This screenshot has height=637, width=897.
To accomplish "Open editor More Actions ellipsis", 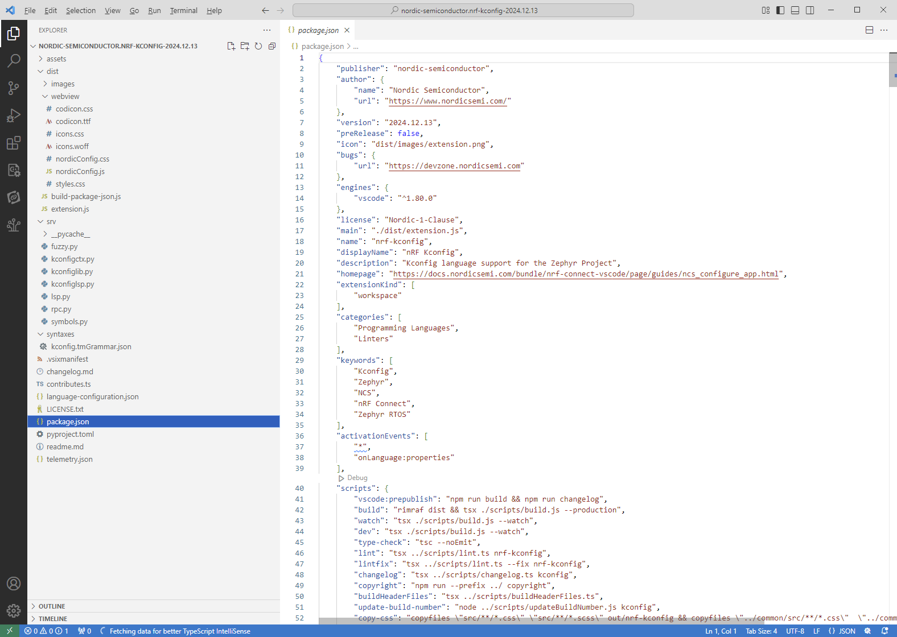I will 884,30.
